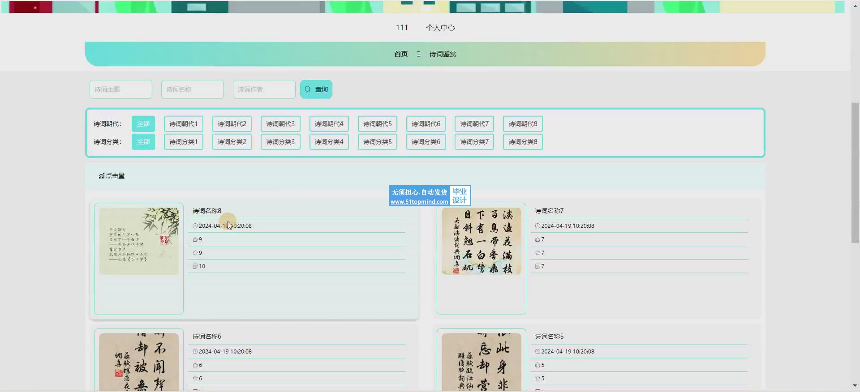Image resolution: width=860 pixels, height=392 pixels.
Task: Click the clock icon for 诗词名称7
Action: [x=537, y=226]
